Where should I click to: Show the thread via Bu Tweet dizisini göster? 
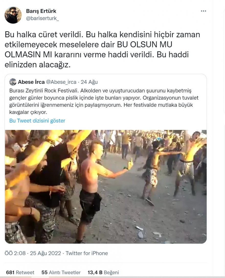click(37, 121)
